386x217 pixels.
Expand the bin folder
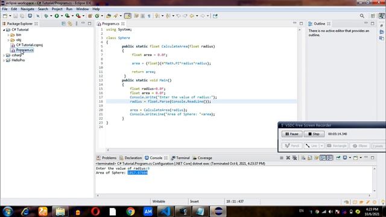pos(8,35)
